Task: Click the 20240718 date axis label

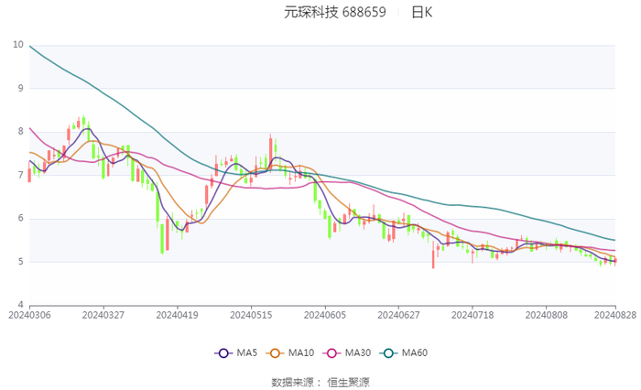Action: click(x=473, y=315)
